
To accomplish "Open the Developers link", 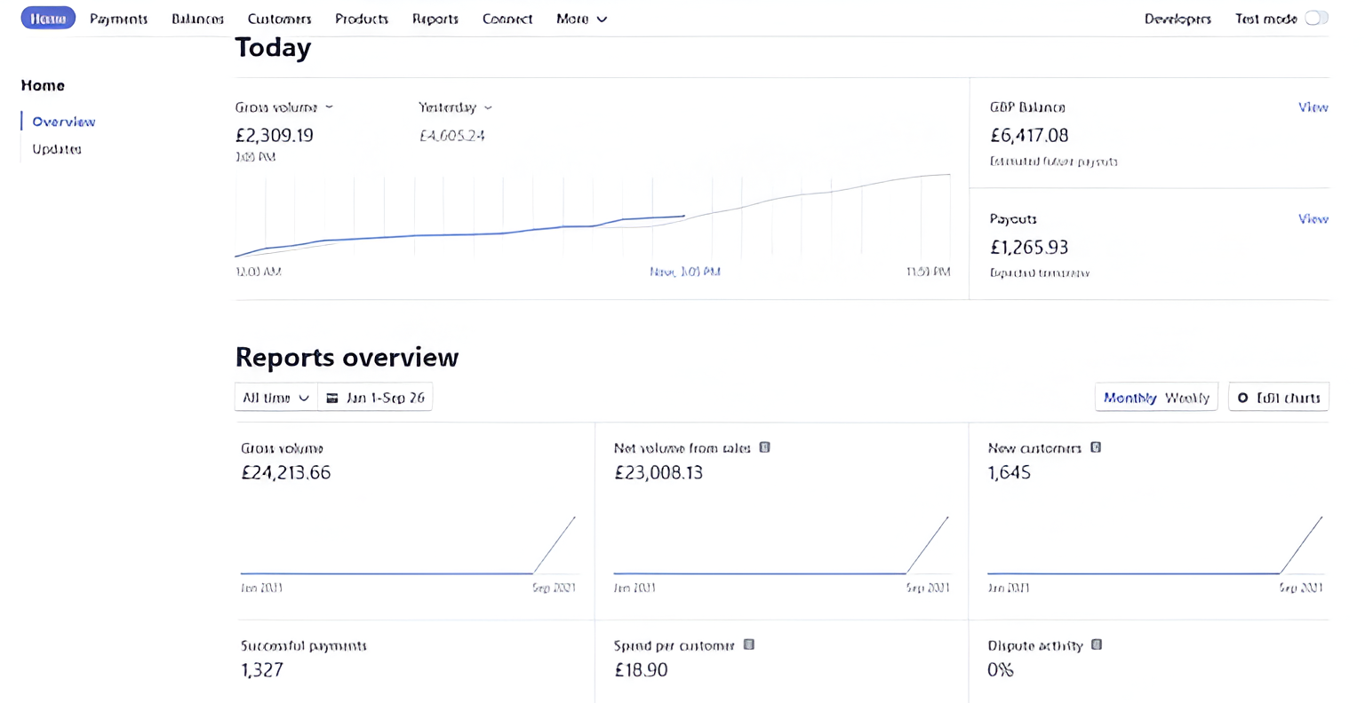I will click(1177, 19).
